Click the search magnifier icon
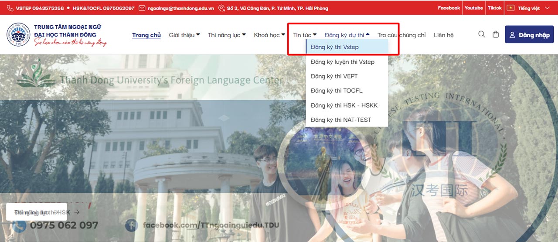558x242 pixels. point(482,34)
